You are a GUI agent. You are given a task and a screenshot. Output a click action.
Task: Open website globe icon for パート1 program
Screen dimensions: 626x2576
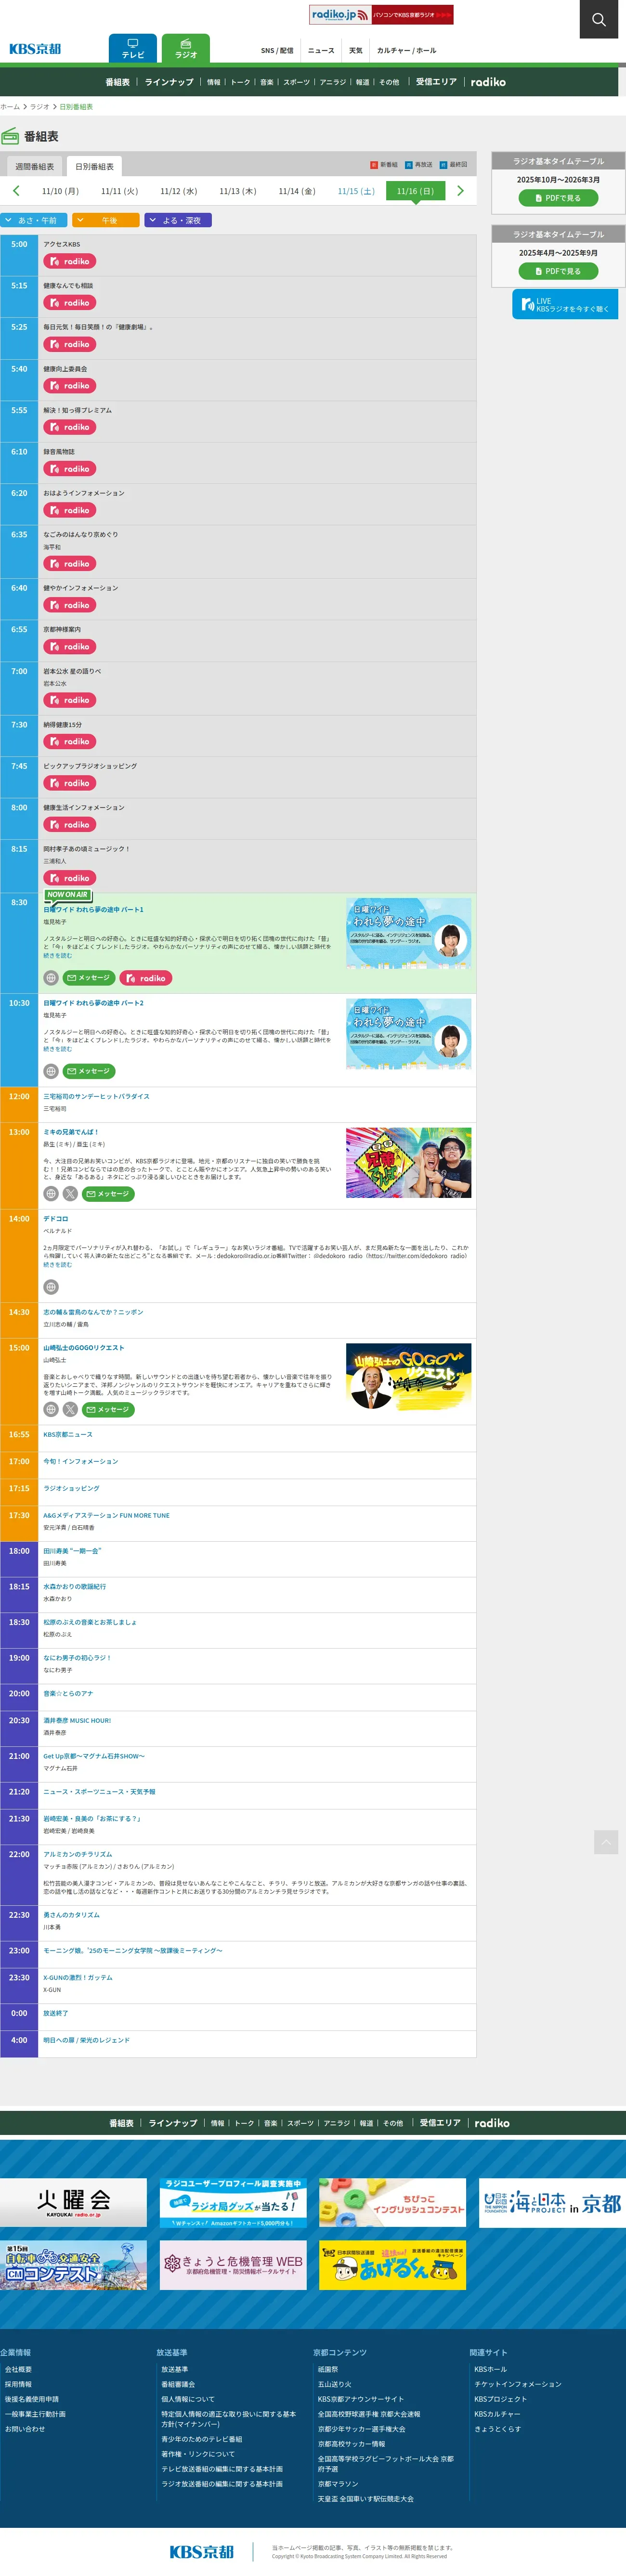coord(51,978)
